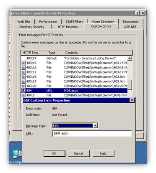Close the Properties window
Image resolution: width=156 pixels, height=173 pixels.
(x=143, y=13)
